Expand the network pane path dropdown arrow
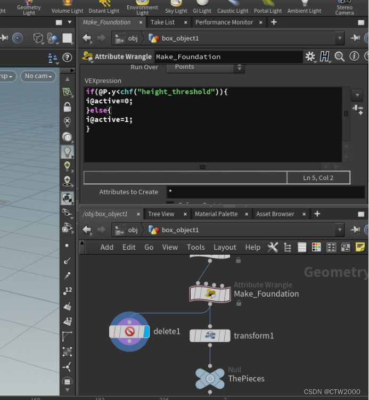369x400 pixels. click(x=340, y=230)
